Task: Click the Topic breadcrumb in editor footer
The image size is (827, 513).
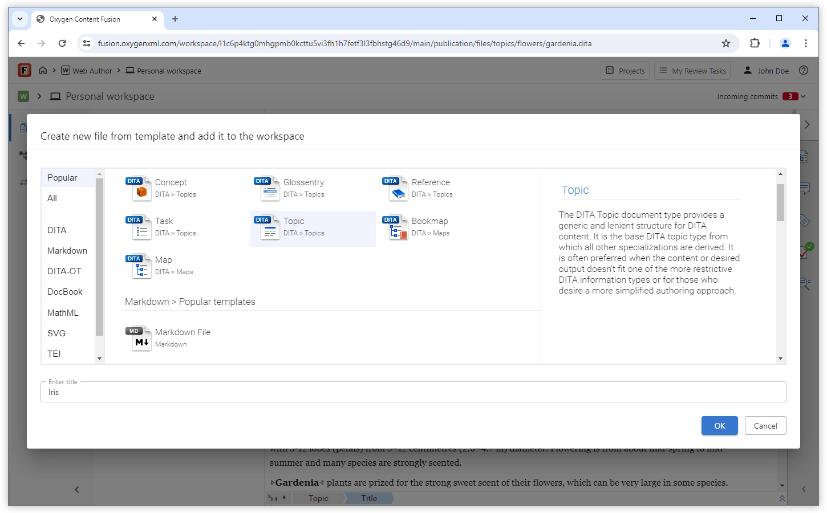Action: [x=318, y=498]
